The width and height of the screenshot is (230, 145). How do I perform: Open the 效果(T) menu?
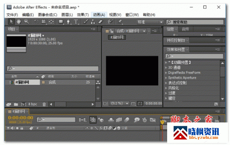[x=83, y=15]
